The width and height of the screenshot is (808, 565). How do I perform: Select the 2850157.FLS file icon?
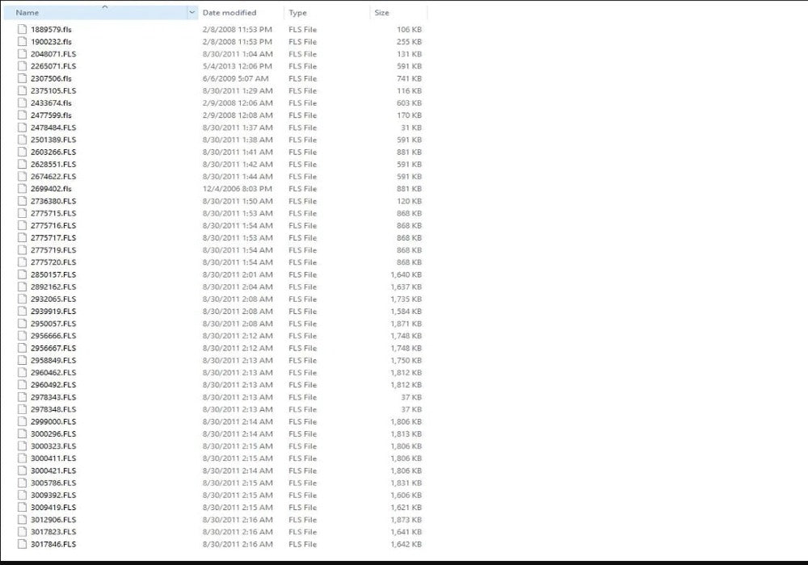click(x=23, y=274)
